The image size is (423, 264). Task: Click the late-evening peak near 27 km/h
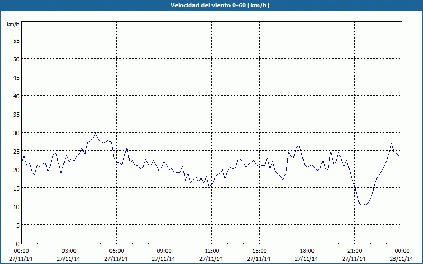(x=391, y=144)
